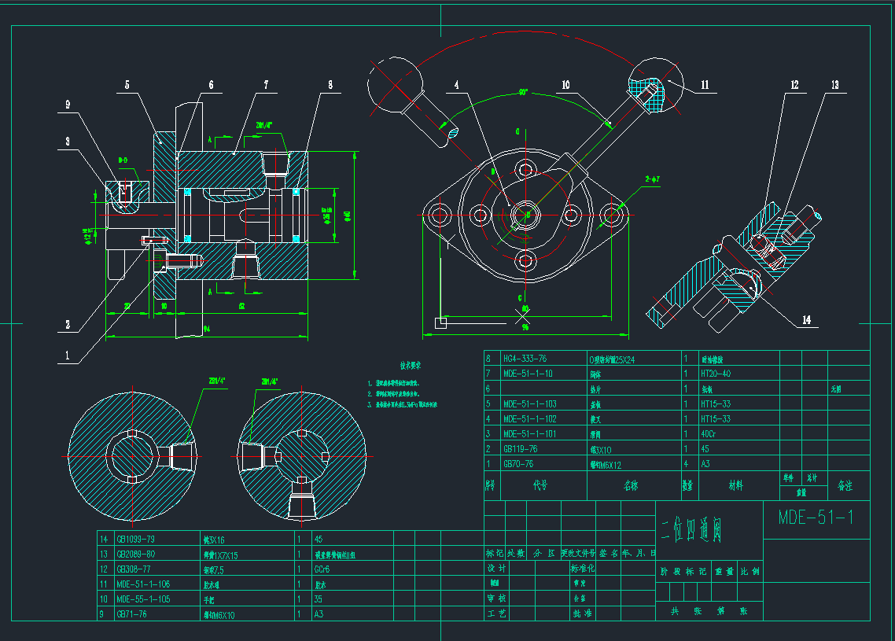The width and height of the screenshot is (895, 641).
Task: Click the GB70-76 entry in the parts list
Action: tap(517, 464)
